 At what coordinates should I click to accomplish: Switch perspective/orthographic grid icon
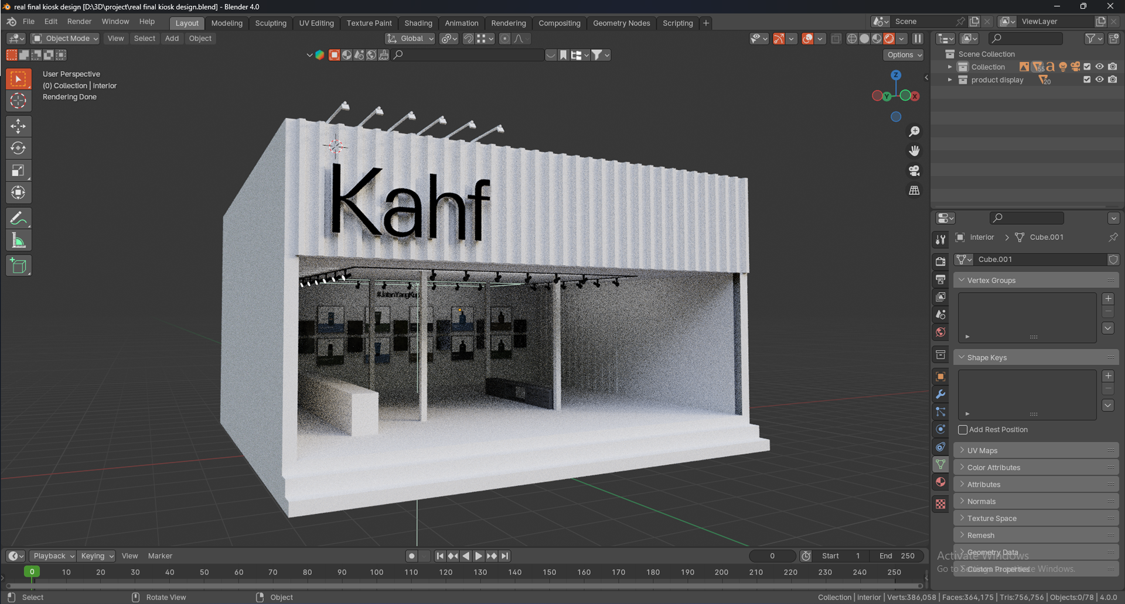(x=914, y=191)
